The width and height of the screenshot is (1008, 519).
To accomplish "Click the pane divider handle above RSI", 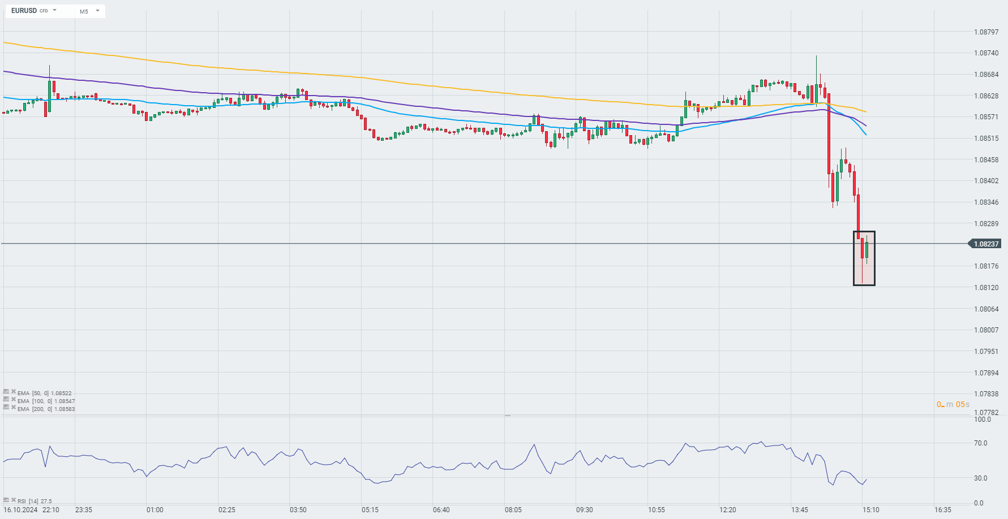I will click(508, 416).
